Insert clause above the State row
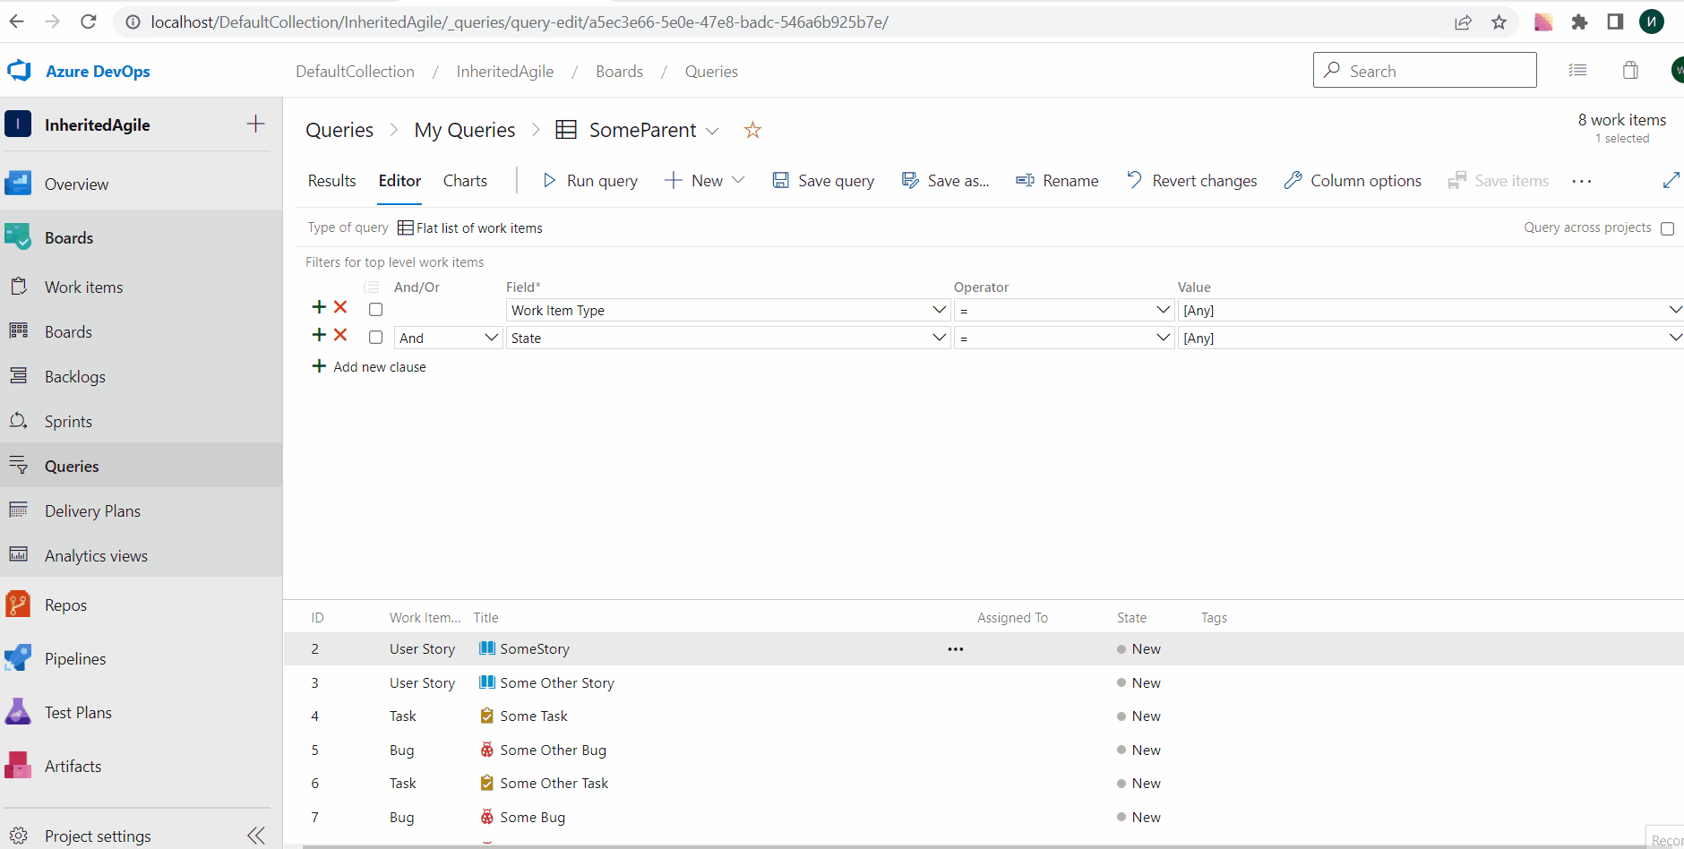This screenshot has height=849, width=1684. pyautogui.click(x=319, y=335)
